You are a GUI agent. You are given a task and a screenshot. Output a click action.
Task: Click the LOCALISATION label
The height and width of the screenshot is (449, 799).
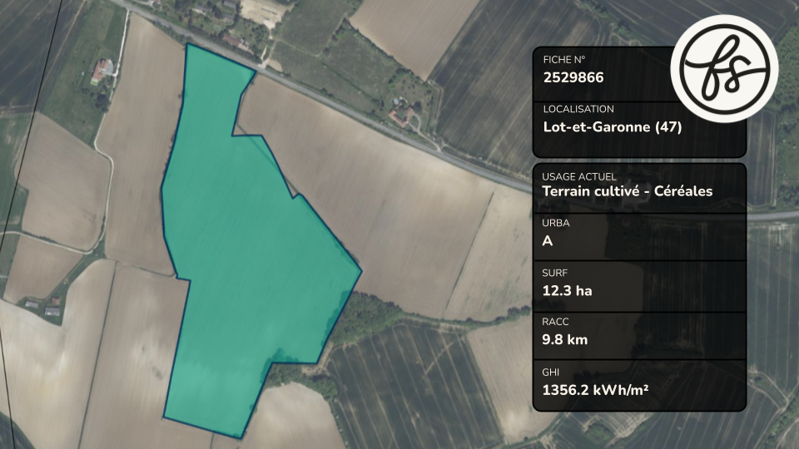tap(578, 109)
